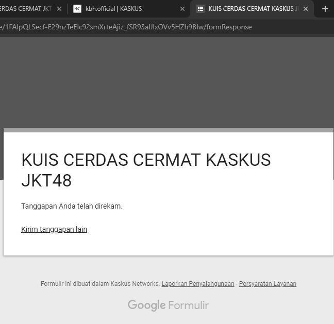
Task: Click the Kaskus favicon on kbh.official tab
Action: coord(77,9)
